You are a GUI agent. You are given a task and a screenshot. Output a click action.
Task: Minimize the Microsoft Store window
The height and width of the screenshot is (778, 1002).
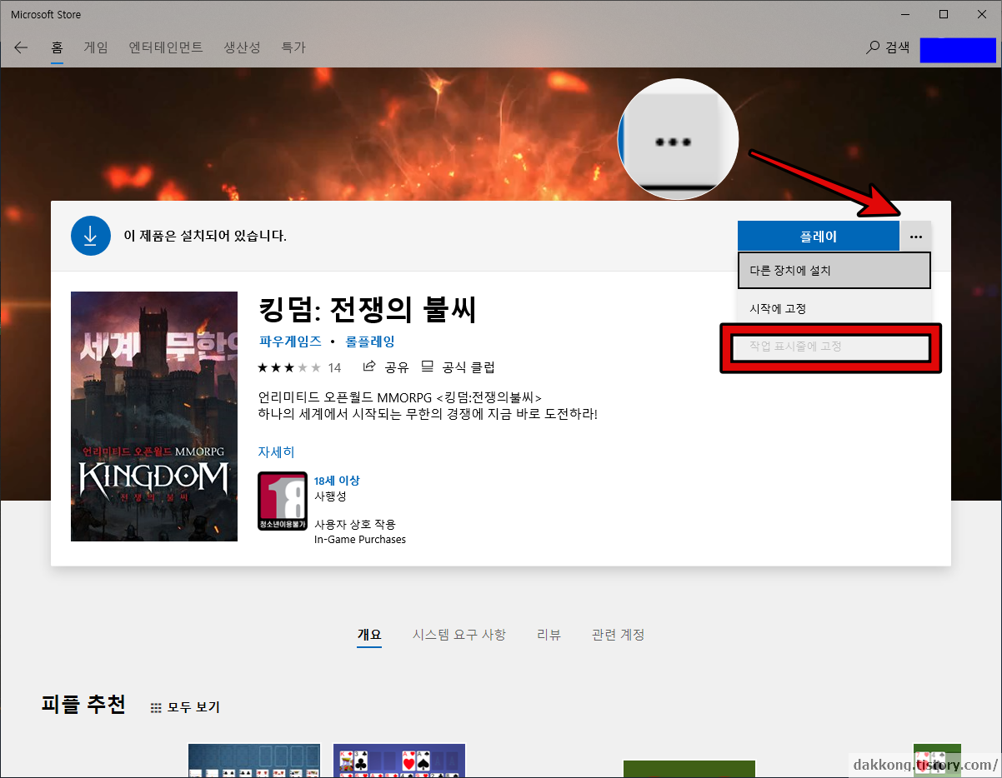904,14
